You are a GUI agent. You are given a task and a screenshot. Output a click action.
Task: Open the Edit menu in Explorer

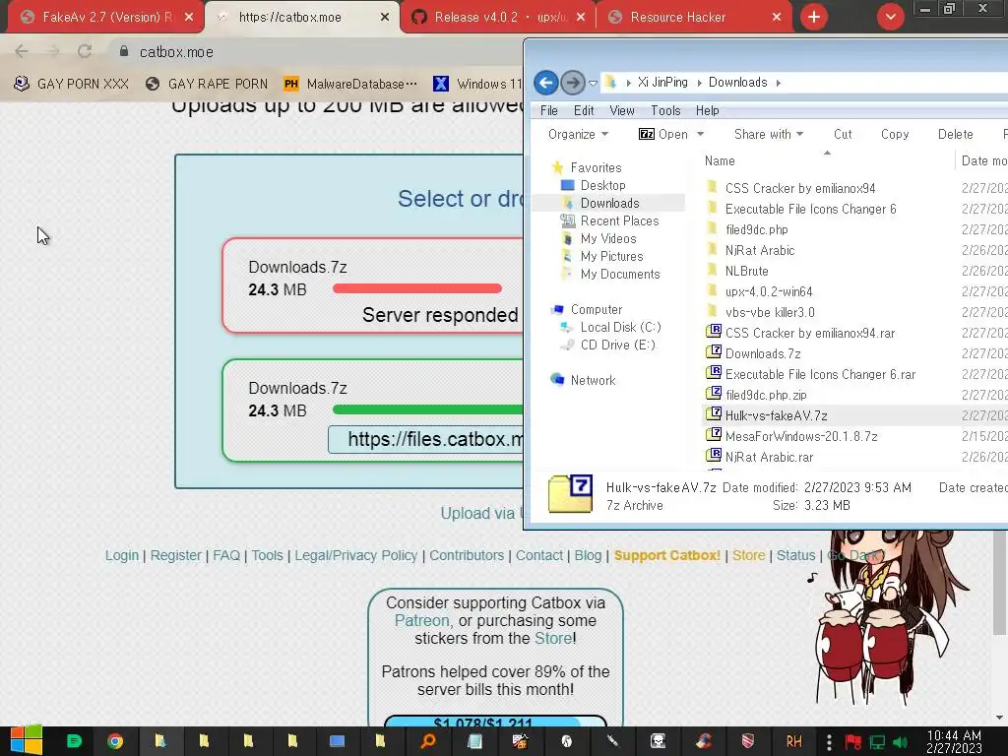click(584, 110)
